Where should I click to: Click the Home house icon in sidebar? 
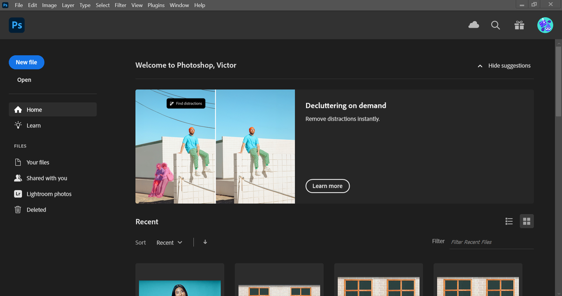(18, 110)
